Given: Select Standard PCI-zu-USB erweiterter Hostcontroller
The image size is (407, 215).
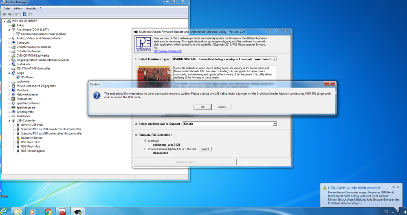Looking at the screenshot, I should pos(51,129).
